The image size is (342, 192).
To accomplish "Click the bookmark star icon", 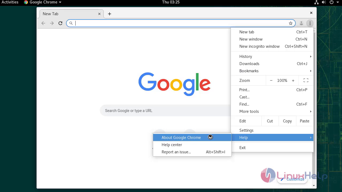I will [291, 23].
